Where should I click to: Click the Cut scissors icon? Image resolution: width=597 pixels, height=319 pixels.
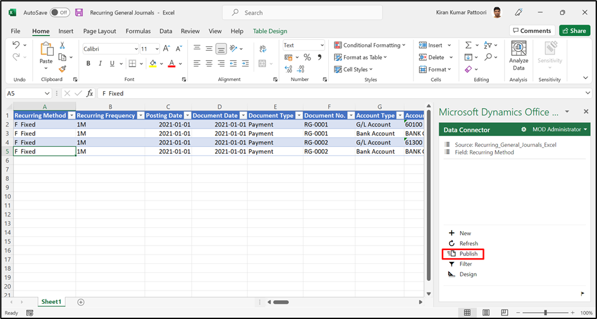[63, 46]
